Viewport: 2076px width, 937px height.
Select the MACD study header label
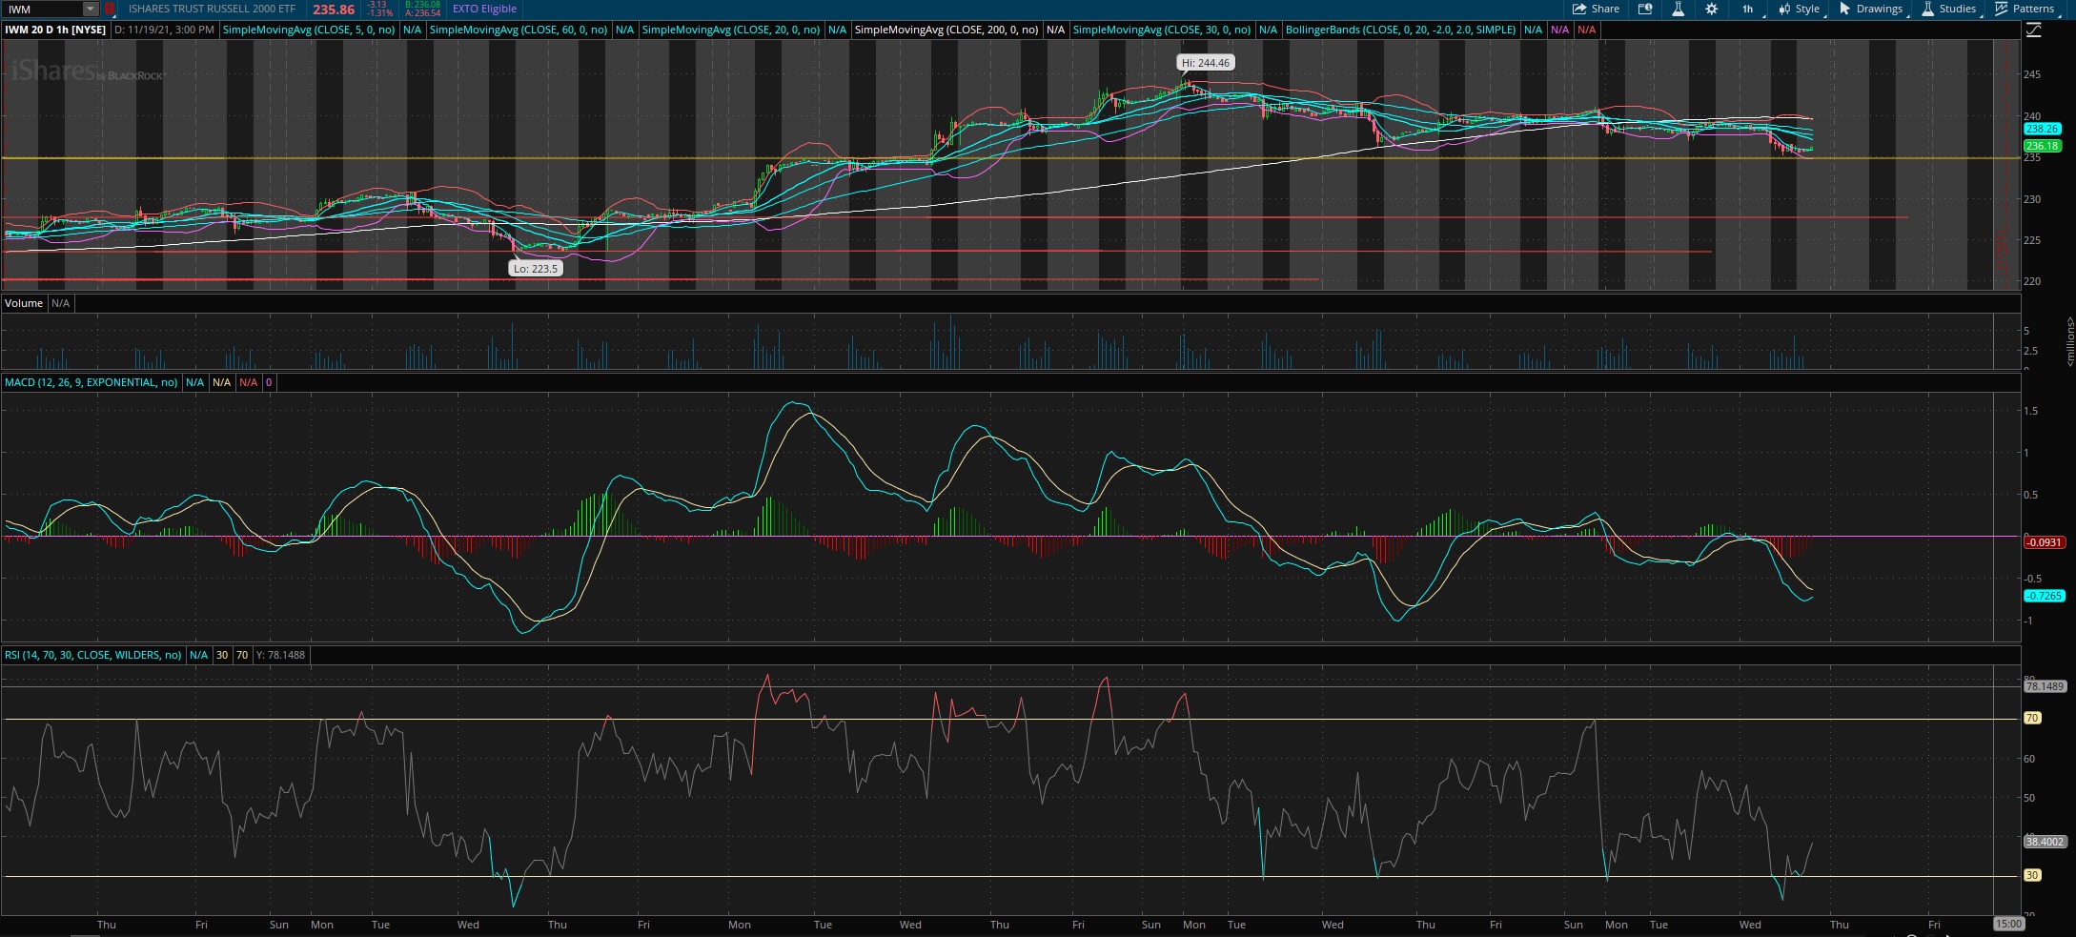pos(92,382)
